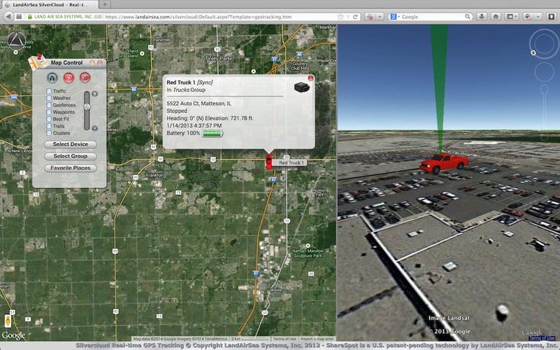Open a new tab with the plus button

105,4
